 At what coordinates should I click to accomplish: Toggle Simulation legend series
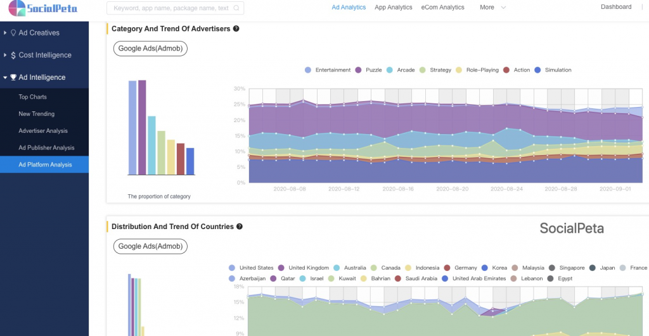[553, 70]
